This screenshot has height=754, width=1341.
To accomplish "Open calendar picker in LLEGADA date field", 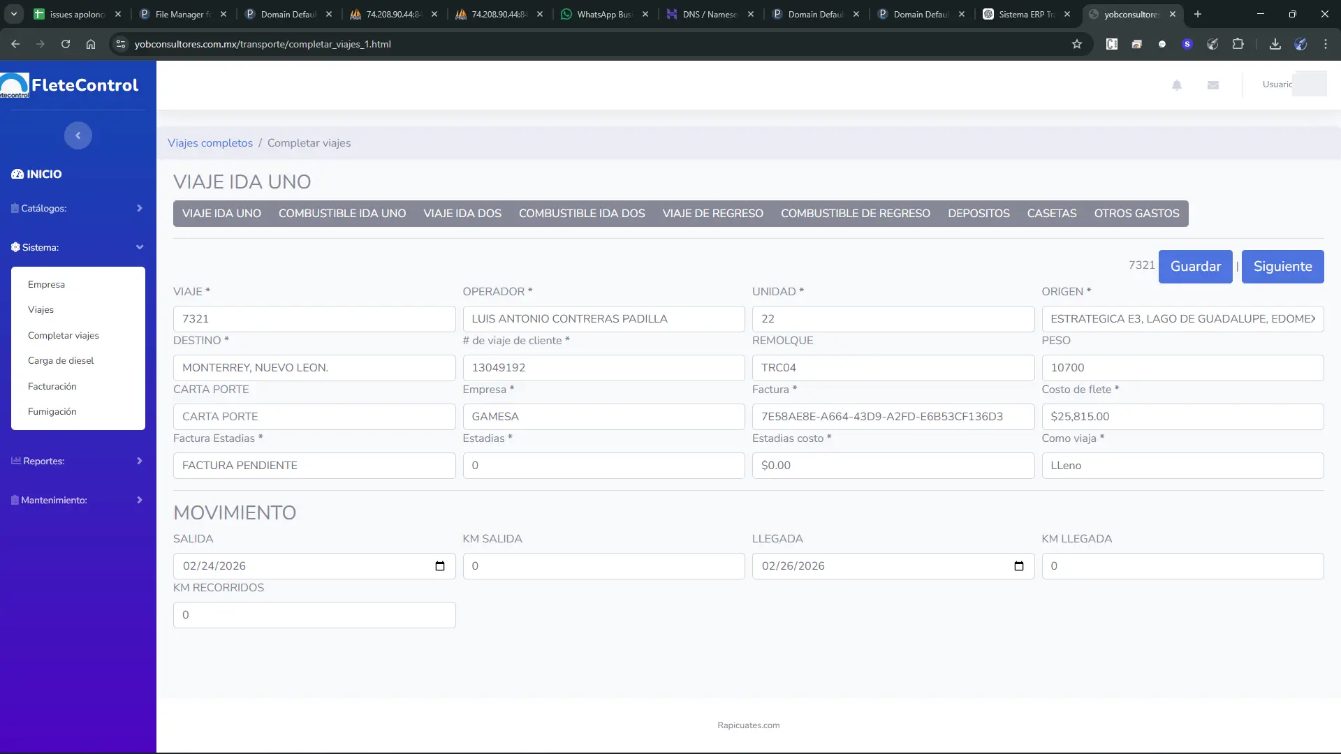I will [1019, 566].
